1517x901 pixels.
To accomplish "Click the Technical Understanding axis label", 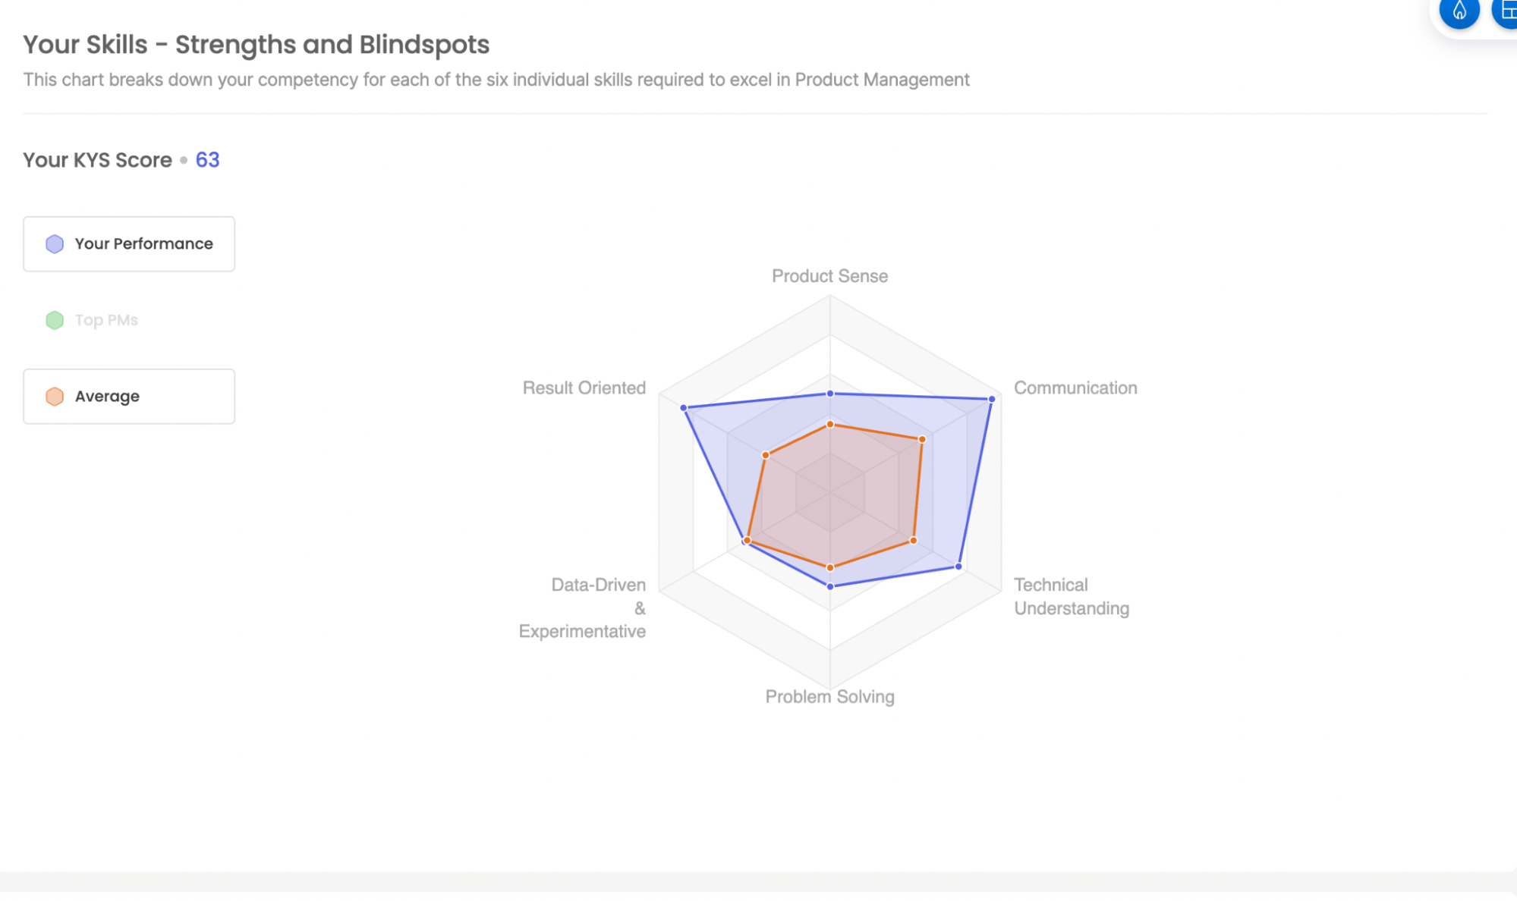I will [1071, 596].
